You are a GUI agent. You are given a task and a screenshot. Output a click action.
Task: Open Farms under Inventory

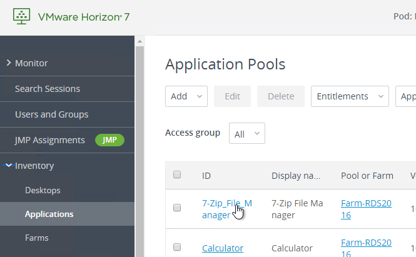click(x=37, y=238)
